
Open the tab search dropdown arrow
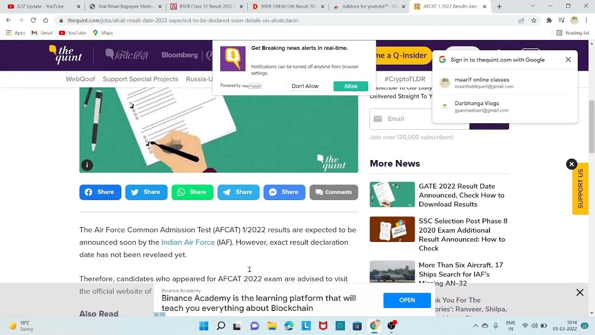(x=533, y=7)
